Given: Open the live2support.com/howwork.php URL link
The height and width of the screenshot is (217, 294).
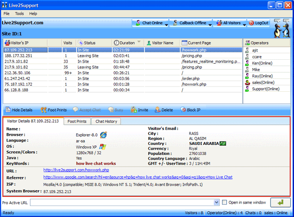Looking at the screenshot, I should point(76,170).
